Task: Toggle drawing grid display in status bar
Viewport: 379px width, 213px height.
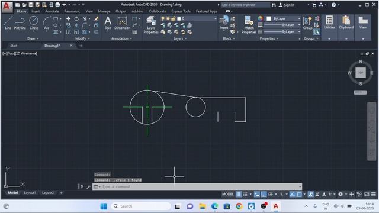Action: (239, 194)
